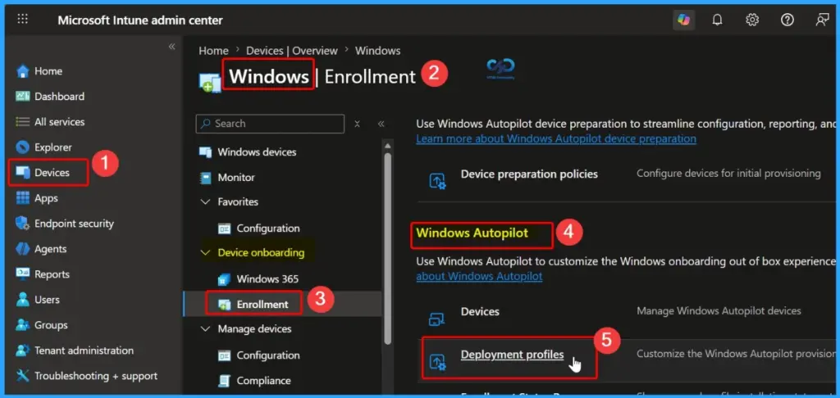Screen dimensions: 840x398
Task: Open the notifications bell
Action: 717,20
